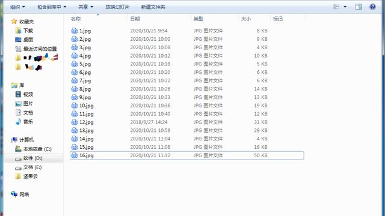Sort by the 大小 column header

tap(246, 19)
